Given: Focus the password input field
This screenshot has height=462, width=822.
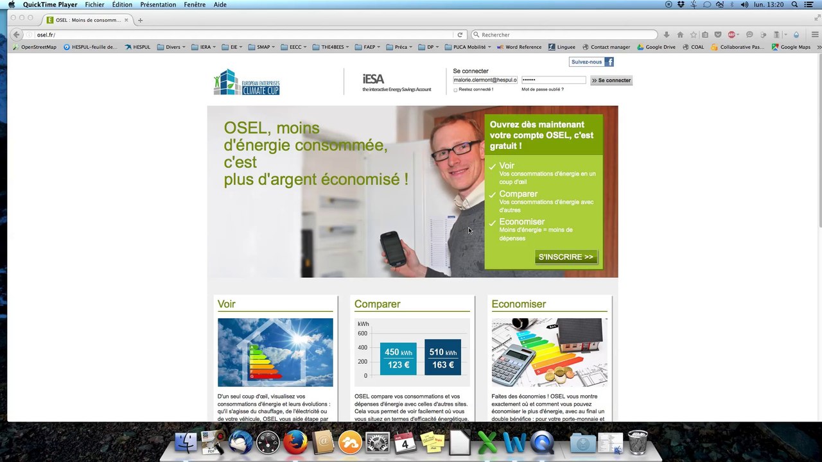Looking at the screenshot, I should tap(553, 80).
